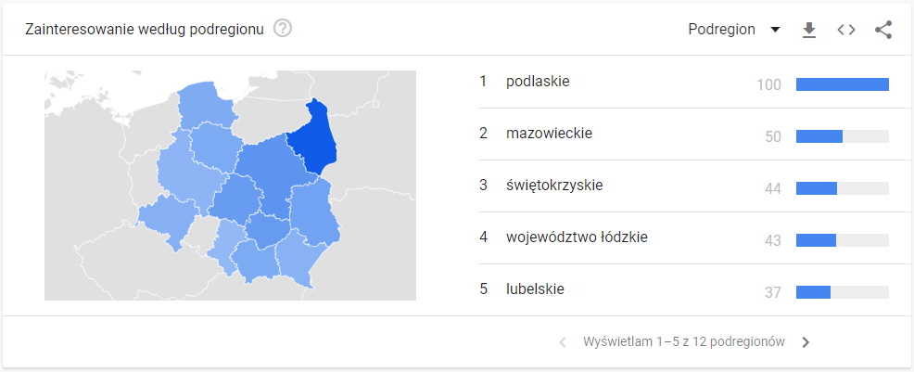Download the subregion data as CSV

coord(809,30)
